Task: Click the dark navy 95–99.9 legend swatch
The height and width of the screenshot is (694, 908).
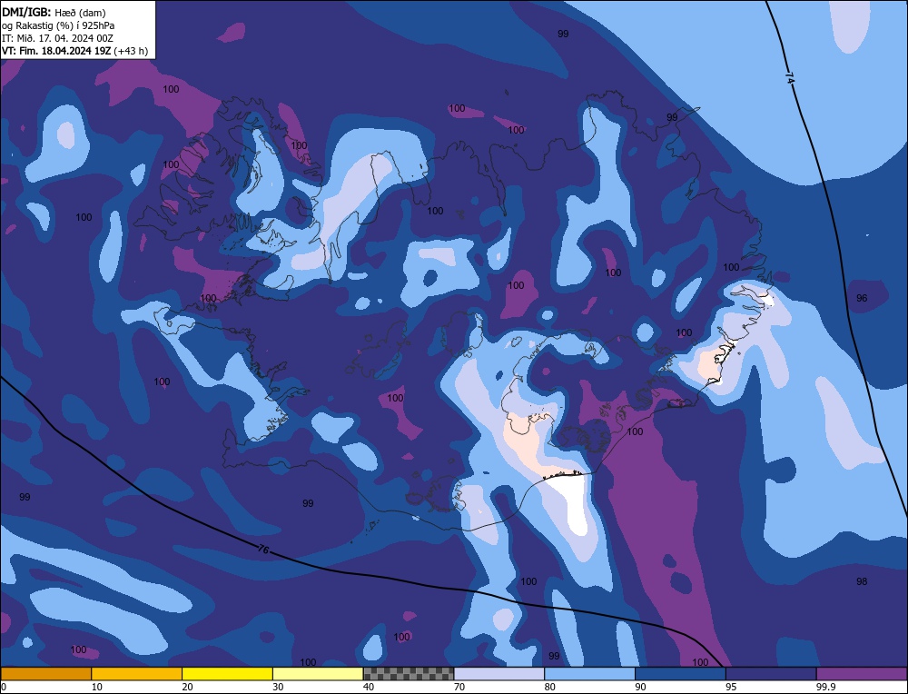Action: tap(771, 674)
